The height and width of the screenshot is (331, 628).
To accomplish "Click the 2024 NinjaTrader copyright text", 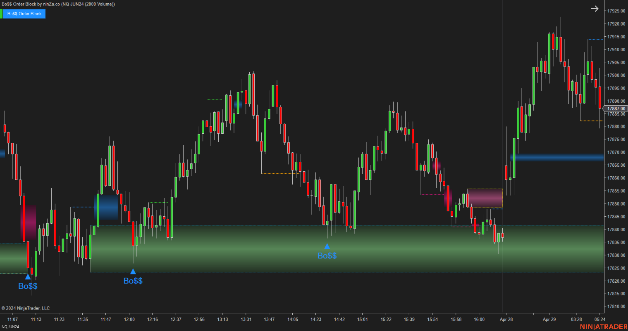I will (26, 308).
